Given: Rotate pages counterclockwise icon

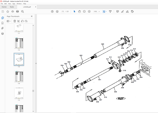Looking at the screenshot, I should click(22, 21).
